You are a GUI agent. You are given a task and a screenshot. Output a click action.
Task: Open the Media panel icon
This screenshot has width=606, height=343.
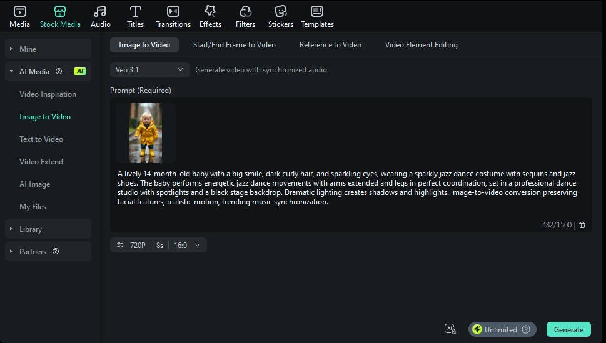[x=20, y=12]
